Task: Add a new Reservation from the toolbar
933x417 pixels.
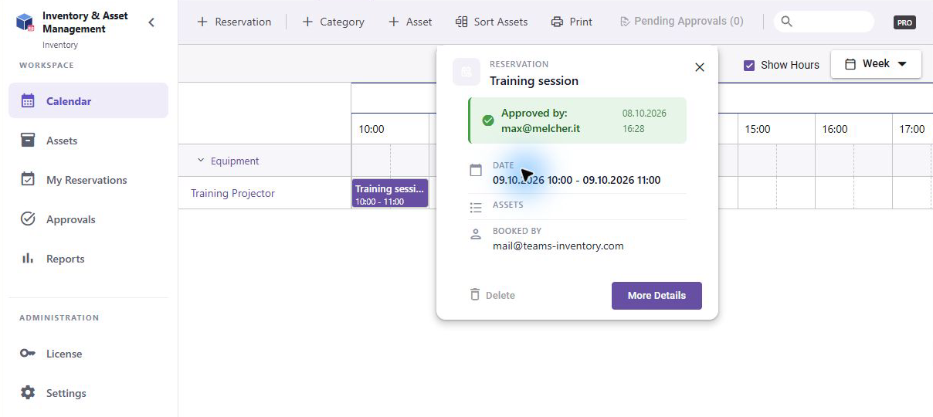Action: [x=234, y=22]
